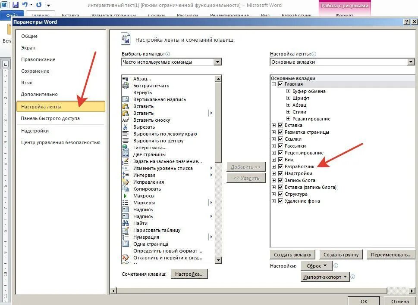Select Изменить уровень списка icon
The width and height of the screenshot is (418, 305).
point(125,168)
